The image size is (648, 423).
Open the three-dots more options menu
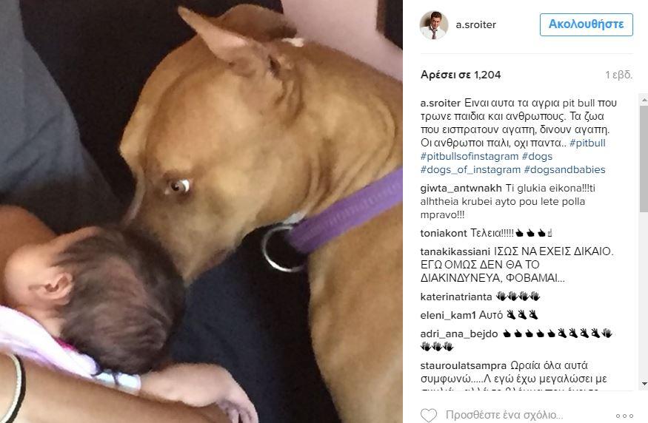pyautogui.click(x=624, y=416)
